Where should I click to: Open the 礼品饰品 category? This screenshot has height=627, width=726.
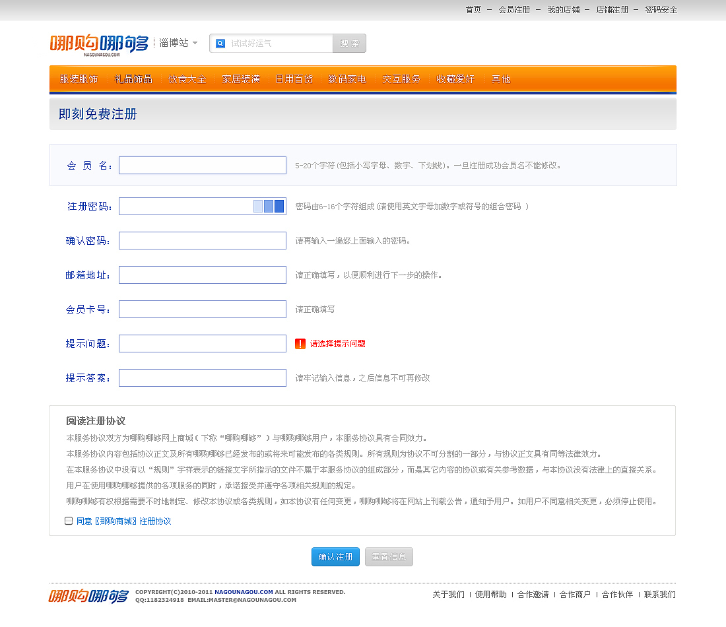[x=133, y=79]
